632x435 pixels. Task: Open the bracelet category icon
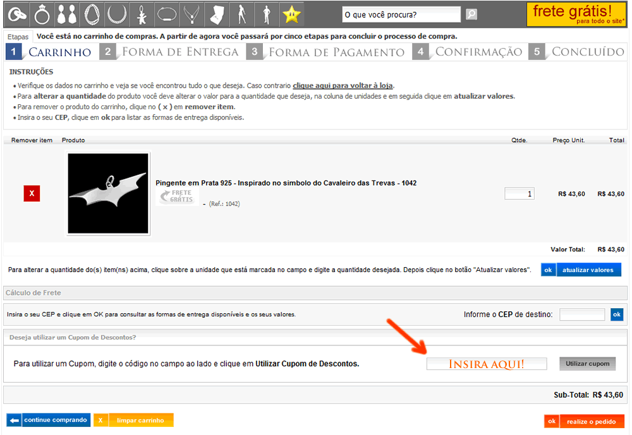(x=167, y=13)
